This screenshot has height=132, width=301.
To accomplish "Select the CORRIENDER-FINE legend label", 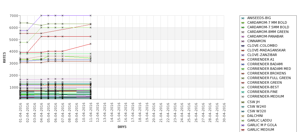I will point(262,92).
